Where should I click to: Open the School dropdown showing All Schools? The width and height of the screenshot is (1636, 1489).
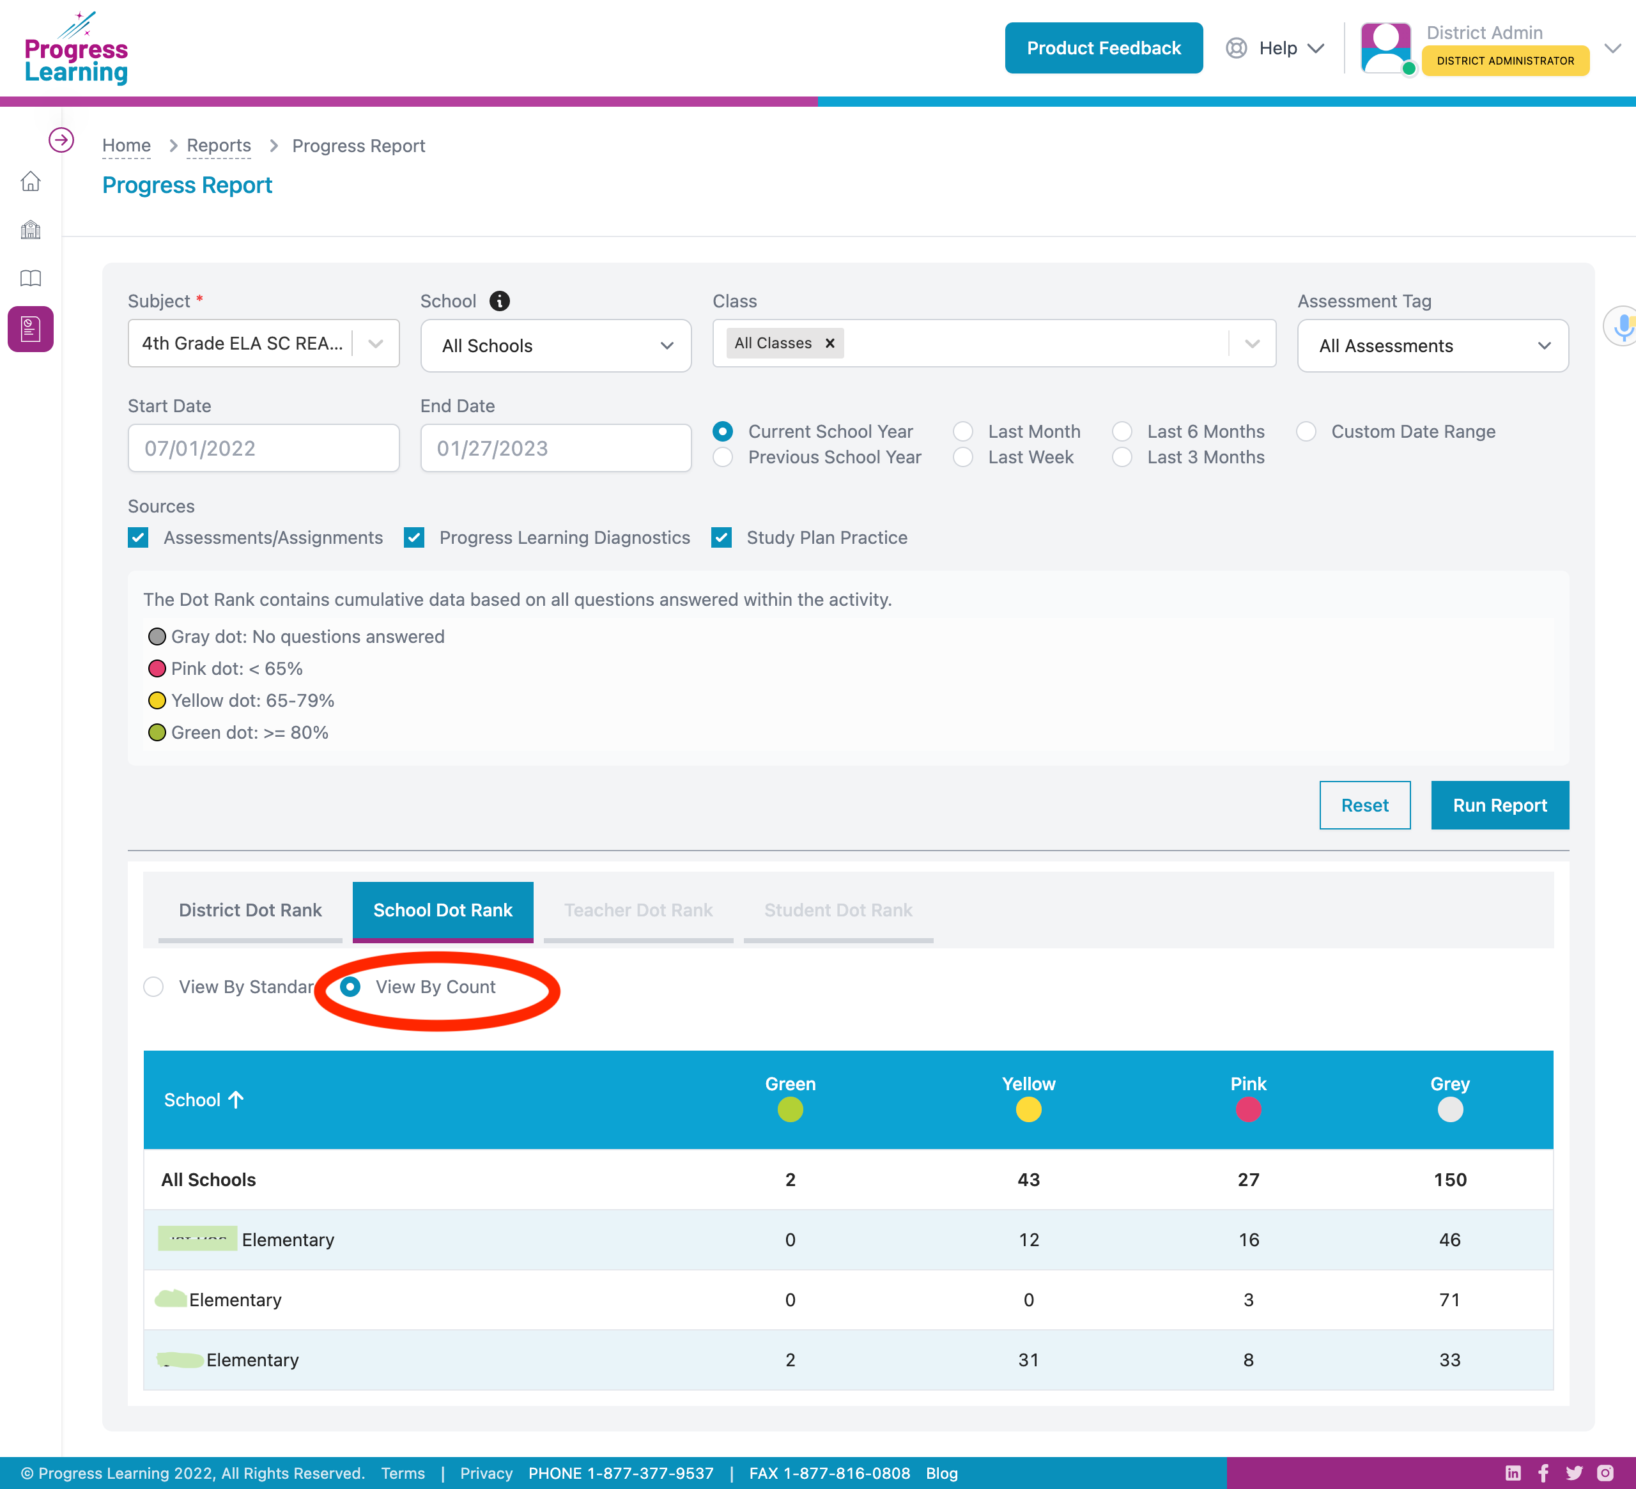click(x=556, y=346)
